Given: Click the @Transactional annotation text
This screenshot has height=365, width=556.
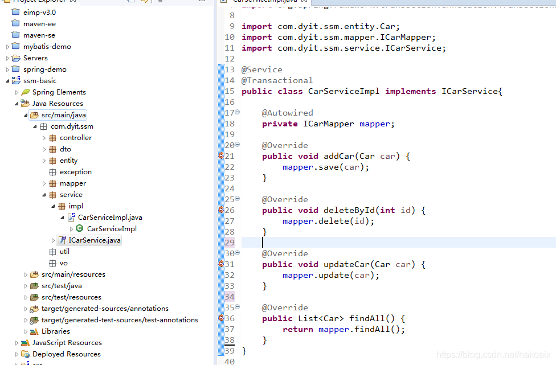Looking at the screenshot, I should (277, 80).
